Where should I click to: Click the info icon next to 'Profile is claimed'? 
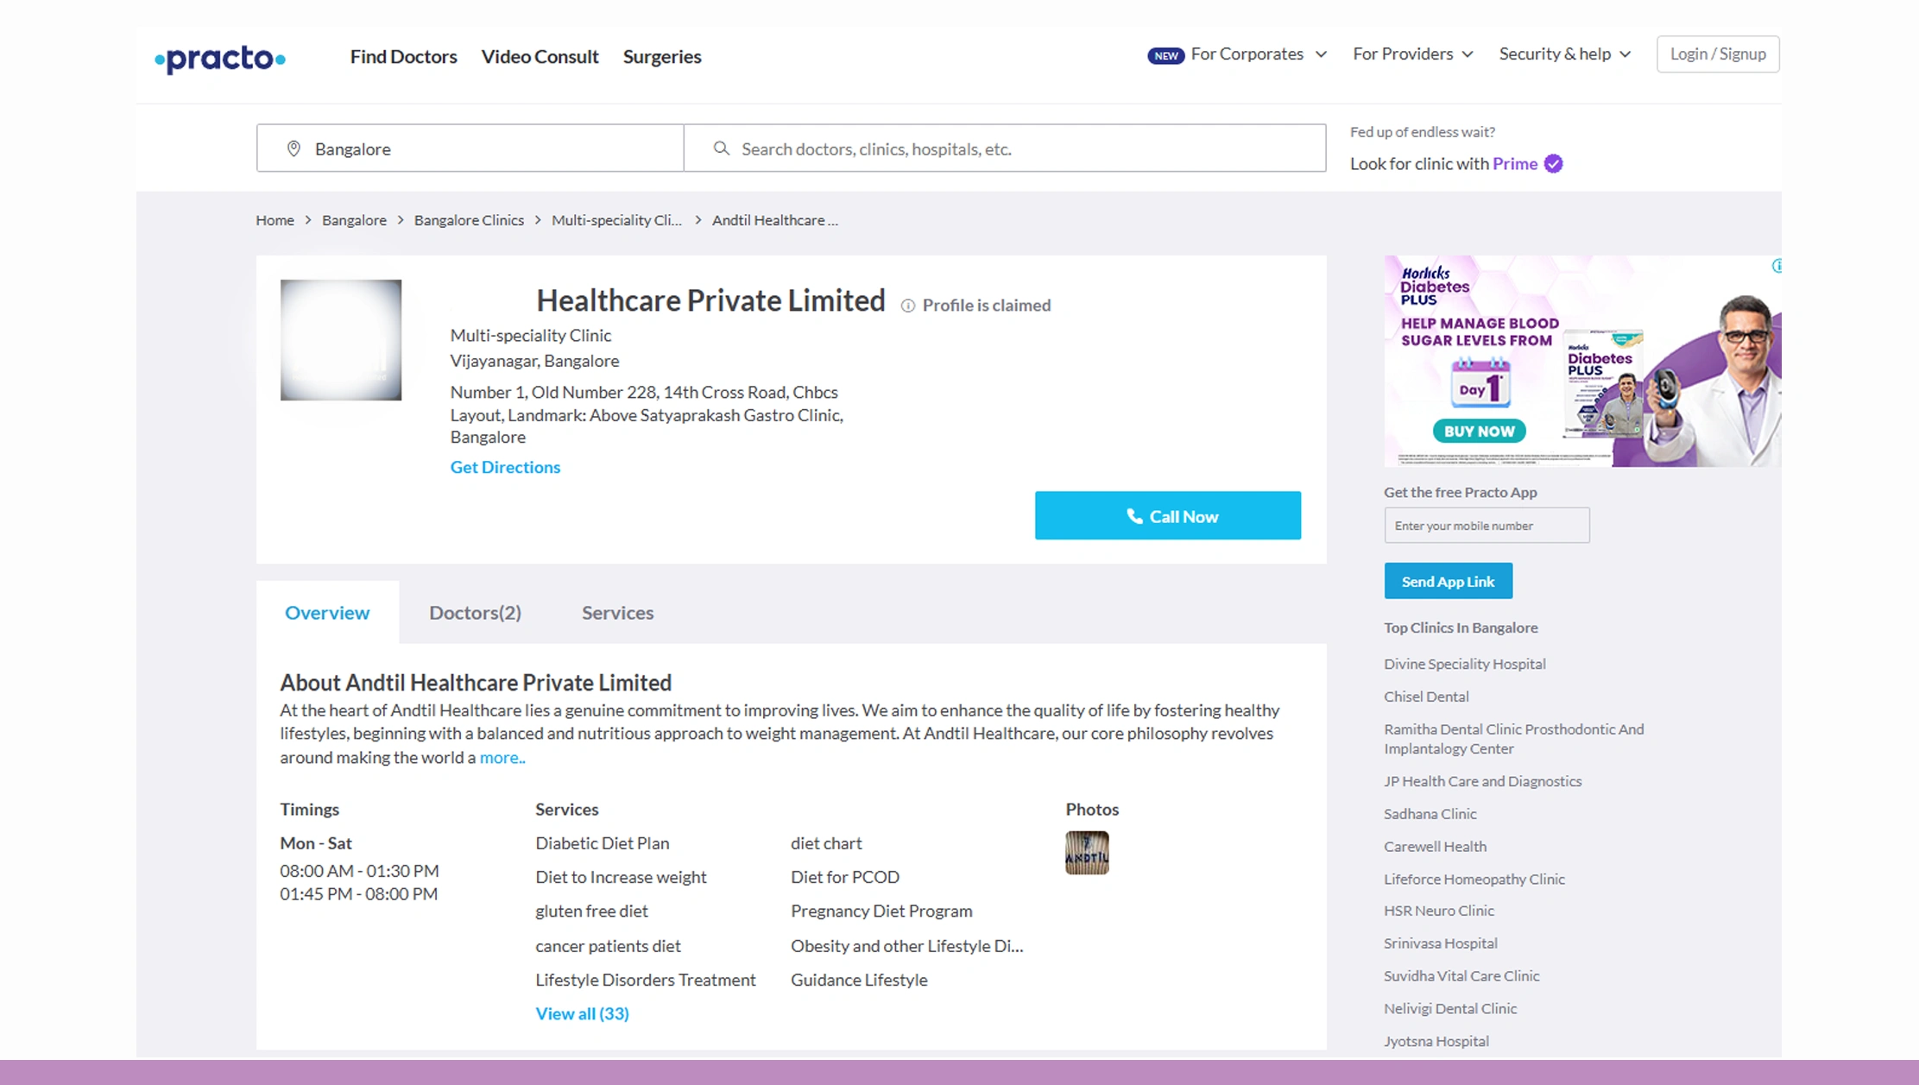click(x=906, y=306)
